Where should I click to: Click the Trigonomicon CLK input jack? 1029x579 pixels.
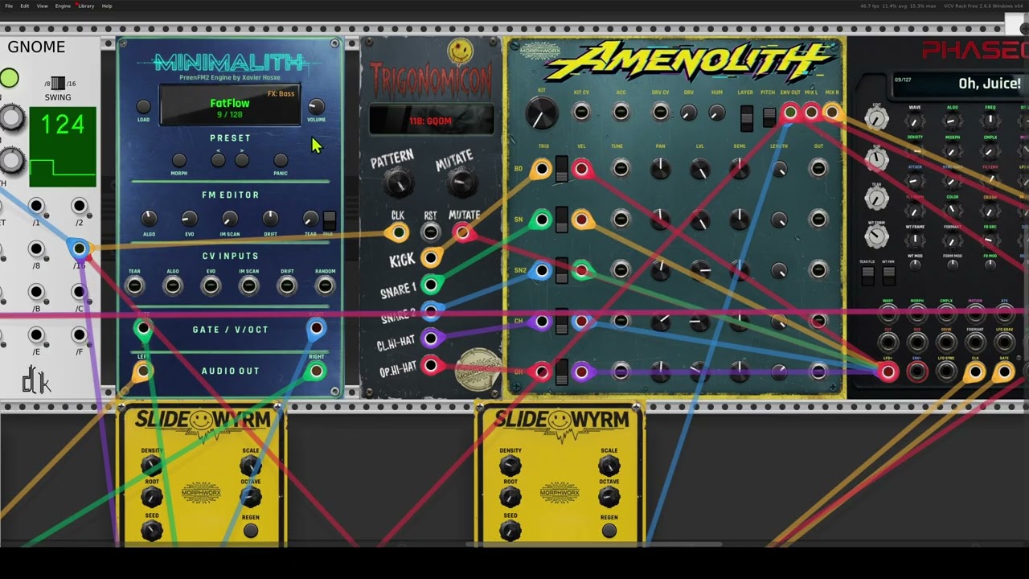pos(397,233)
